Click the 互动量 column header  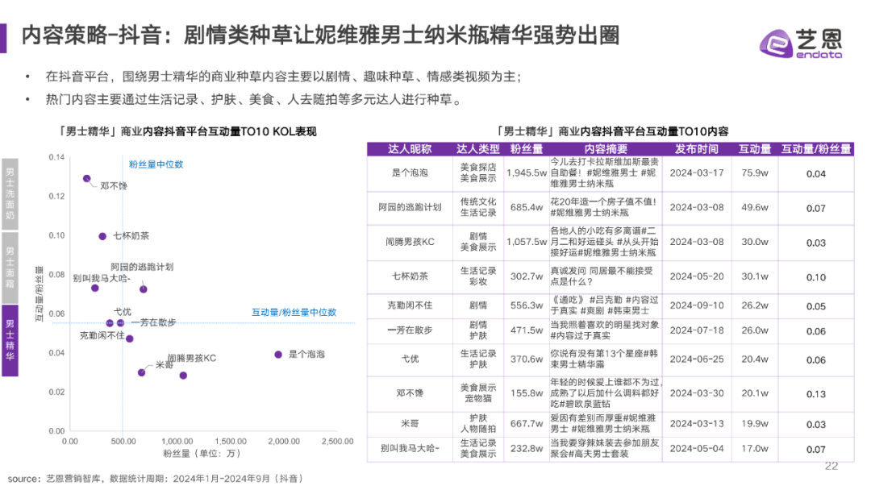[x=755, y=149]
